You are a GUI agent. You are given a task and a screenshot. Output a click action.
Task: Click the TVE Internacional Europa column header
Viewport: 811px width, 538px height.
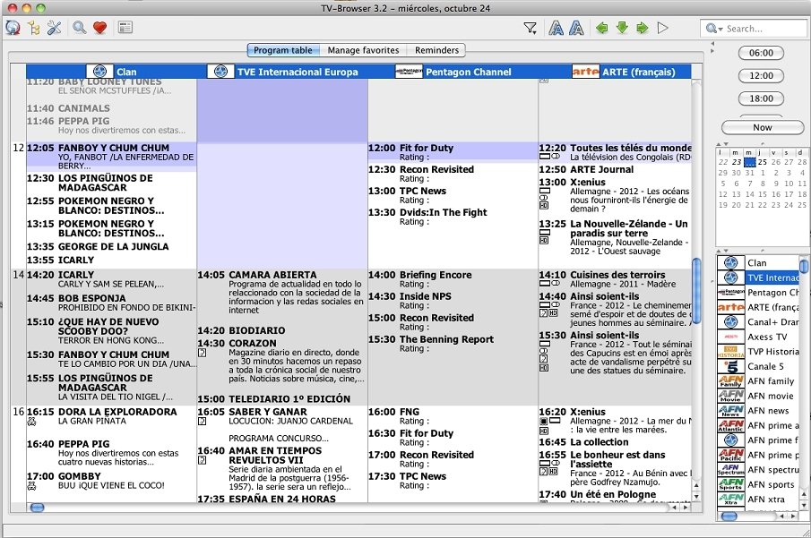point(282,72)
